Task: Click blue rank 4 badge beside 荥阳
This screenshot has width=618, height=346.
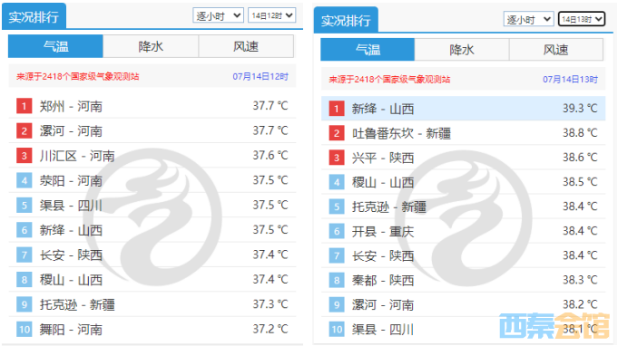Action: tap(24, 180)
